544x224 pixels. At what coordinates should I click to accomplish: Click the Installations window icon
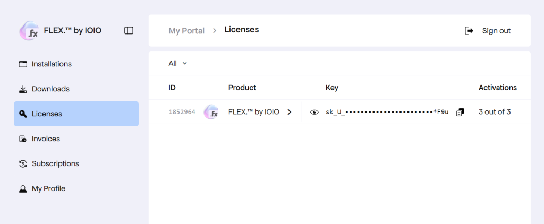coord(23,64)
